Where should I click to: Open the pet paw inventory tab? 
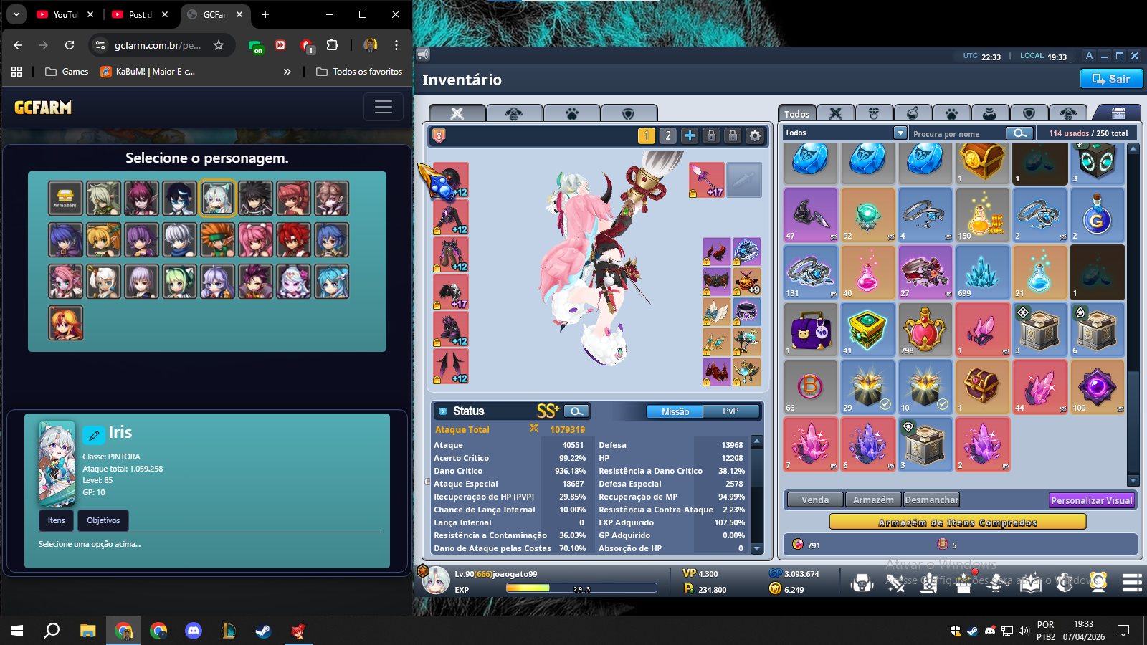pyautogui.click(x=951, y=113)
